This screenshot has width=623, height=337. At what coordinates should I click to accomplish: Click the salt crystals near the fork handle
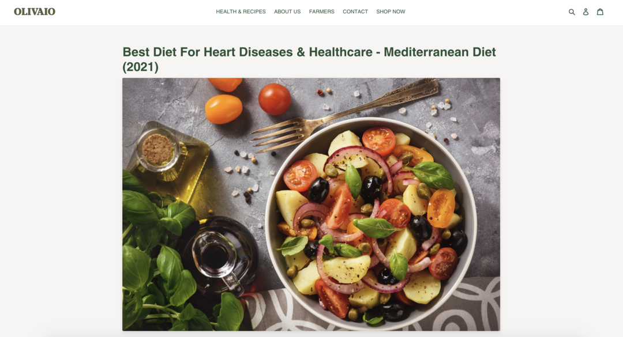(x=441, y=107)
